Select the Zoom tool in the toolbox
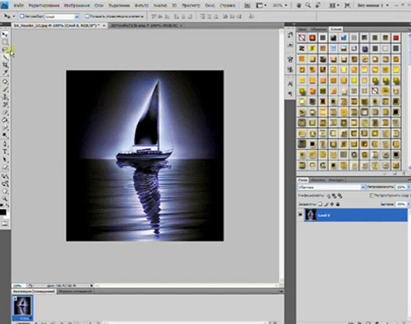This screenshot has width=411, height=324. [x=5, y=199]
